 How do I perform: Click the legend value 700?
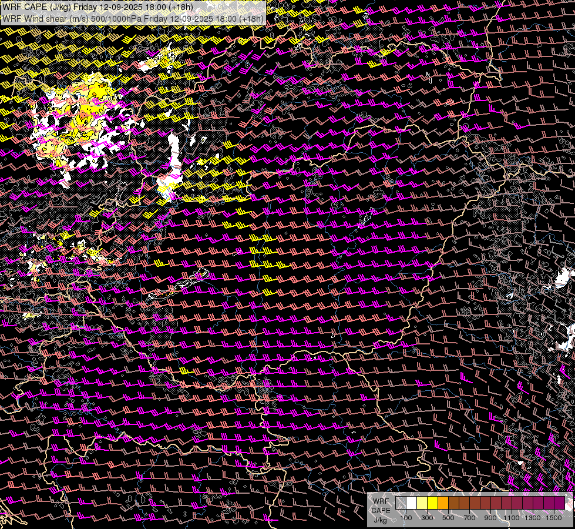tap(469, 518)
